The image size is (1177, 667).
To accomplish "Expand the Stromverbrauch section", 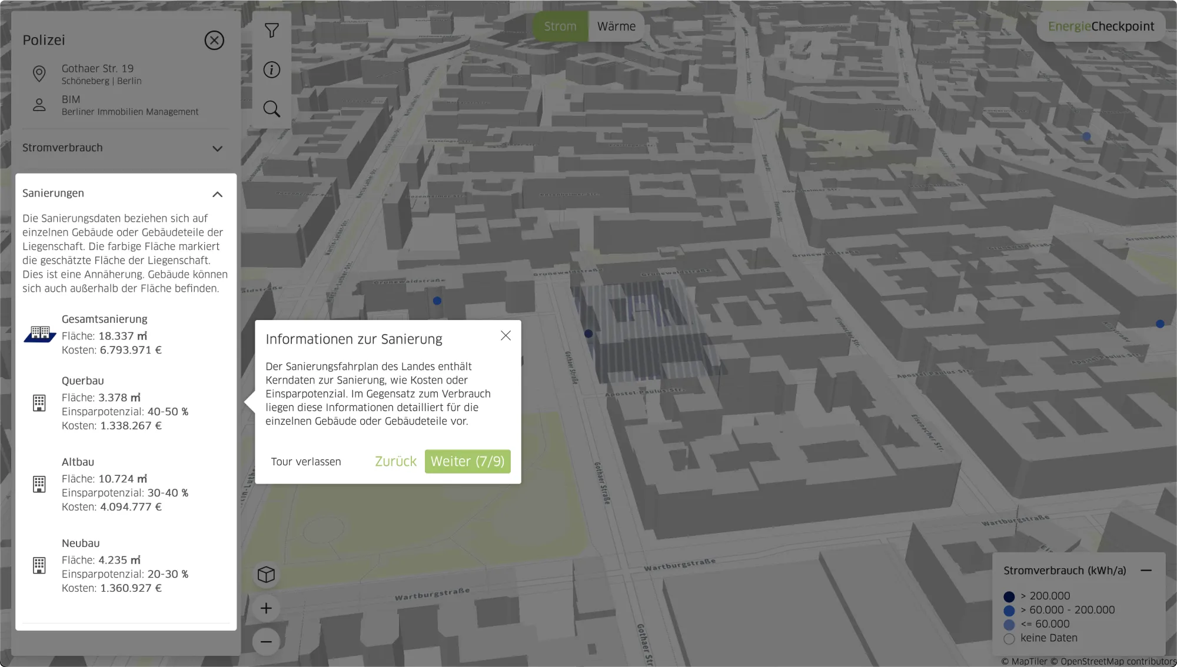I will tap(217, 149).
